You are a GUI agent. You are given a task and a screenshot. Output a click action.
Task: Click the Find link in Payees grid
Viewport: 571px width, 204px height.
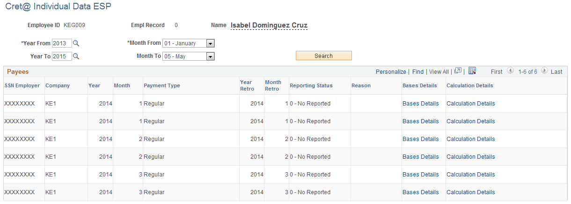point(418,72)
